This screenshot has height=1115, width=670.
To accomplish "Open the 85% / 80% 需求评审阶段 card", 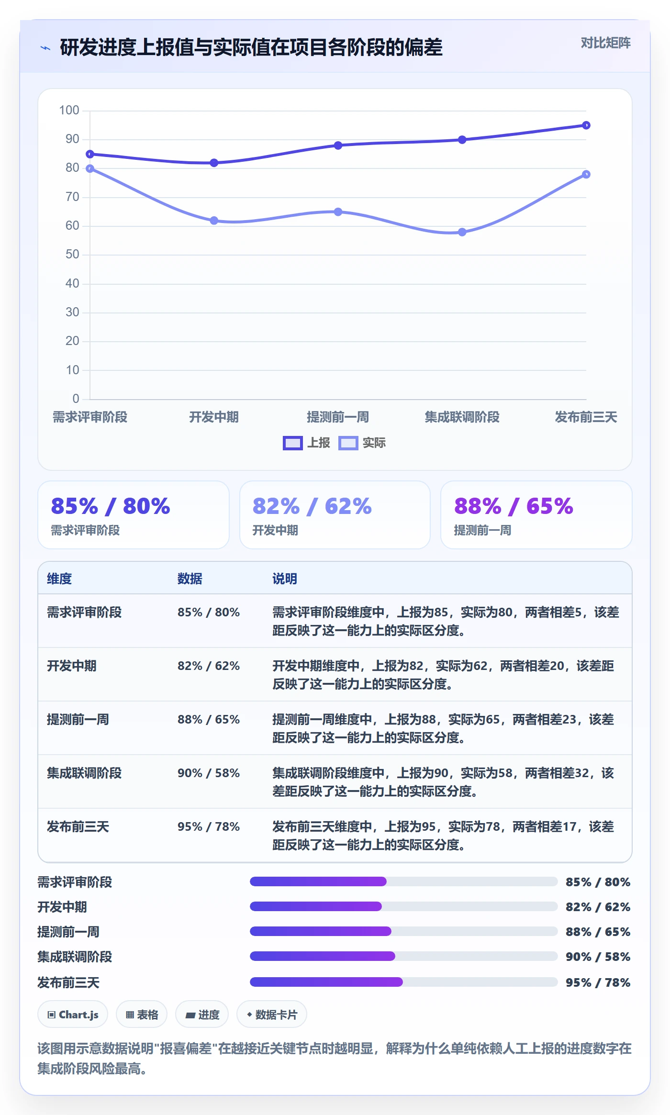I will (x=134, y=515).
